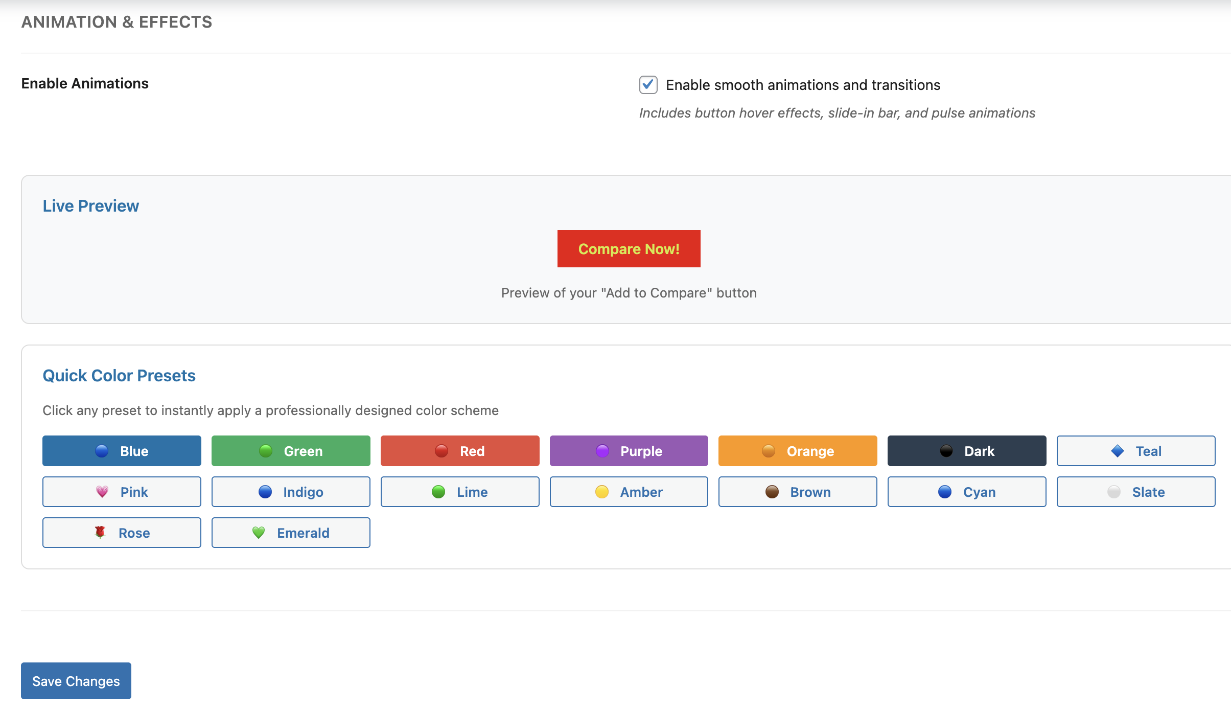
Task: Apply the Indigo color scheme
Action: coord(291,492)
